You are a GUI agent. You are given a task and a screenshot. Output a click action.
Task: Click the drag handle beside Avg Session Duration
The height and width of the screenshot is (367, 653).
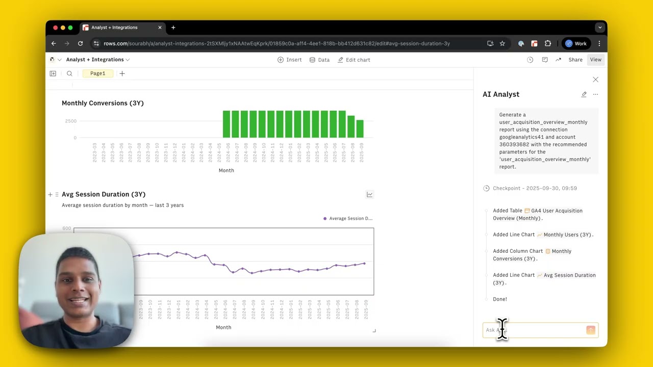57,194
